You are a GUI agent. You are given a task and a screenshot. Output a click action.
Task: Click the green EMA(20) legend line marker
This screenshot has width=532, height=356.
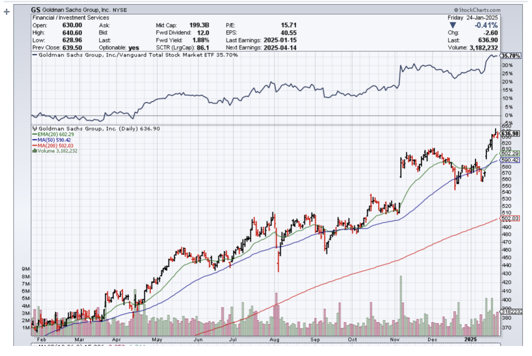pyautogui.click(x=34, y=134)
